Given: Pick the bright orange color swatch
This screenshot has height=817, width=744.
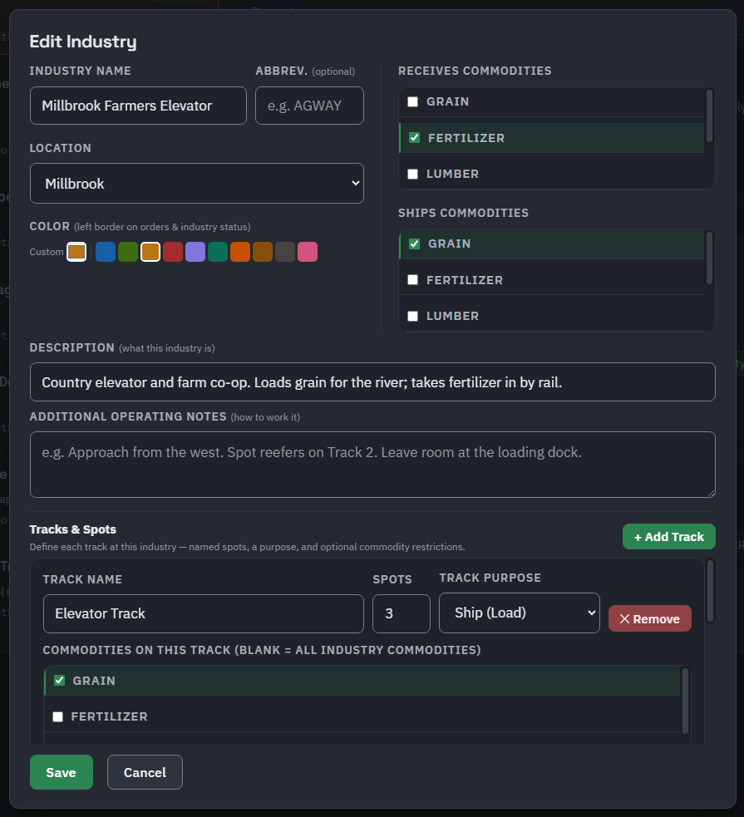Looking at the screenshot, I should pos(239,252).
